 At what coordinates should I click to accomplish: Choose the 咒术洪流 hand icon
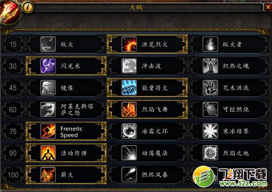point(210,88)
